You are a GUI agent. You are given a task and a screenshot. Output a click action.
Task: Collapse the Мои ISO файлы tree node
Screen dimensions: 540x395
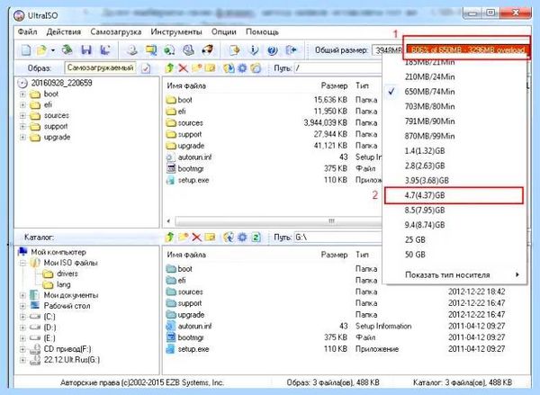tap(22, 263)
